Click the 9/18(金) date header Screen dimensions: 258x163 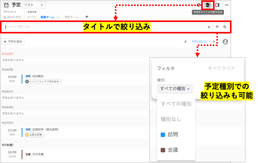click(x=8, y=145)
